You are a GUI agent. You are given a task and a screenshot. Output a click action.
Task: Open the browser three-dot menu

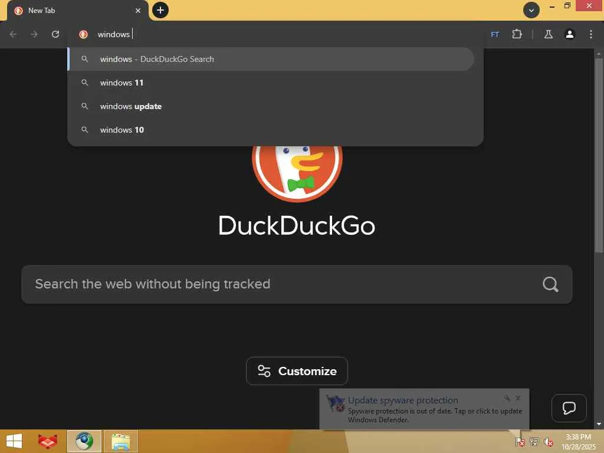pyautogui.click(x=591, y=34)
